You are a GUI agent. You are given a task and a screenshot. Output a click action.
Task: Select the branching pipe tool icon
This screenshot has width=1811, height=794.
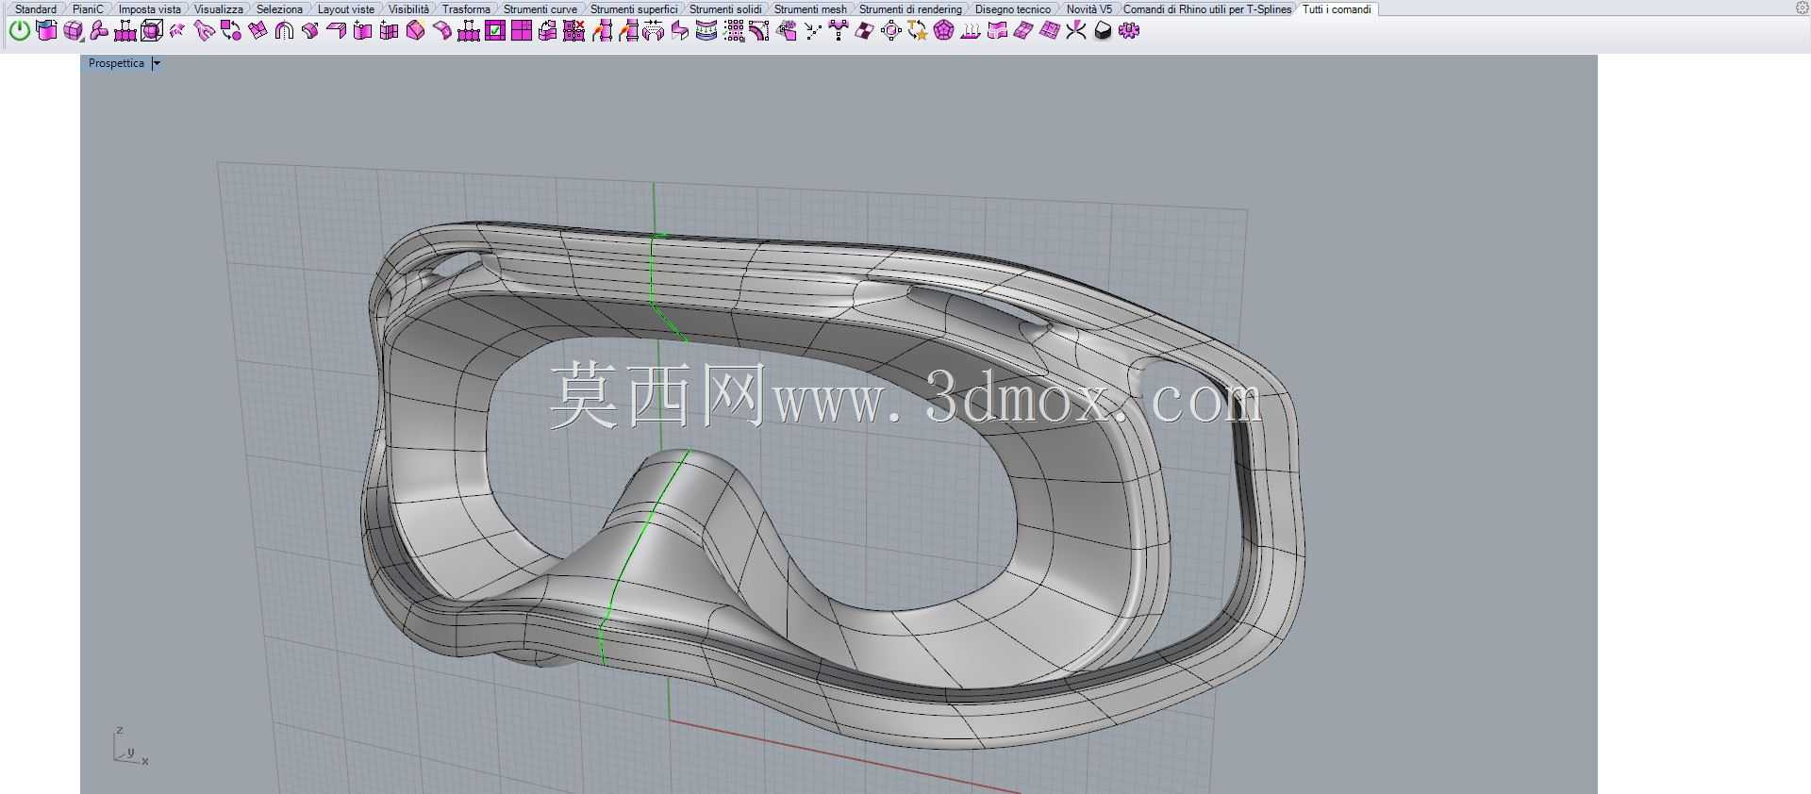pos(205,31)
